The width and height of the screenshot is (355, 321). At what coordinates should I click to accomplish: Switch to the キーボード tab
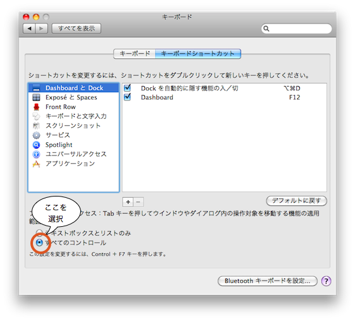(135, 54)
